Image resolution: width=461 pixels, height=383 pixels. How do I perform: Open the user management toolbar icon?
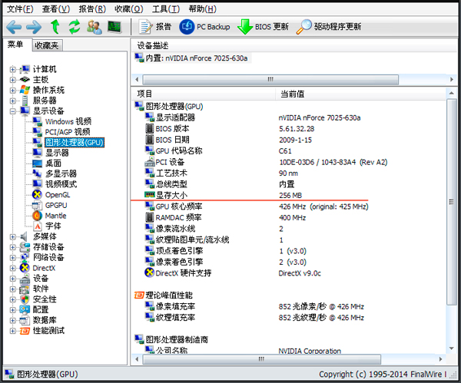coord(94,27)
